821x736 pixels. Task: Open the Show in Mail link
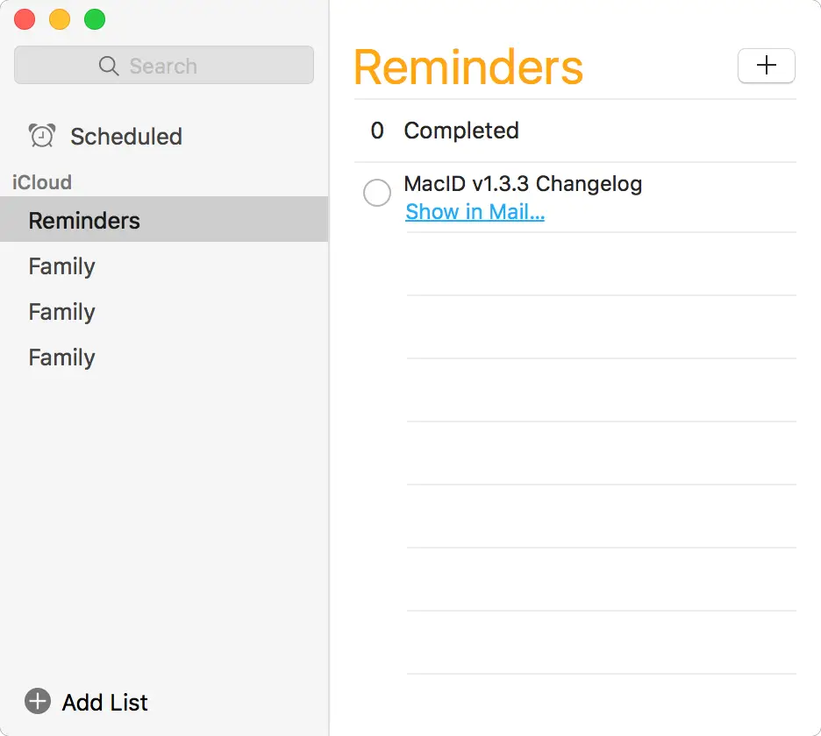[475, 212]
